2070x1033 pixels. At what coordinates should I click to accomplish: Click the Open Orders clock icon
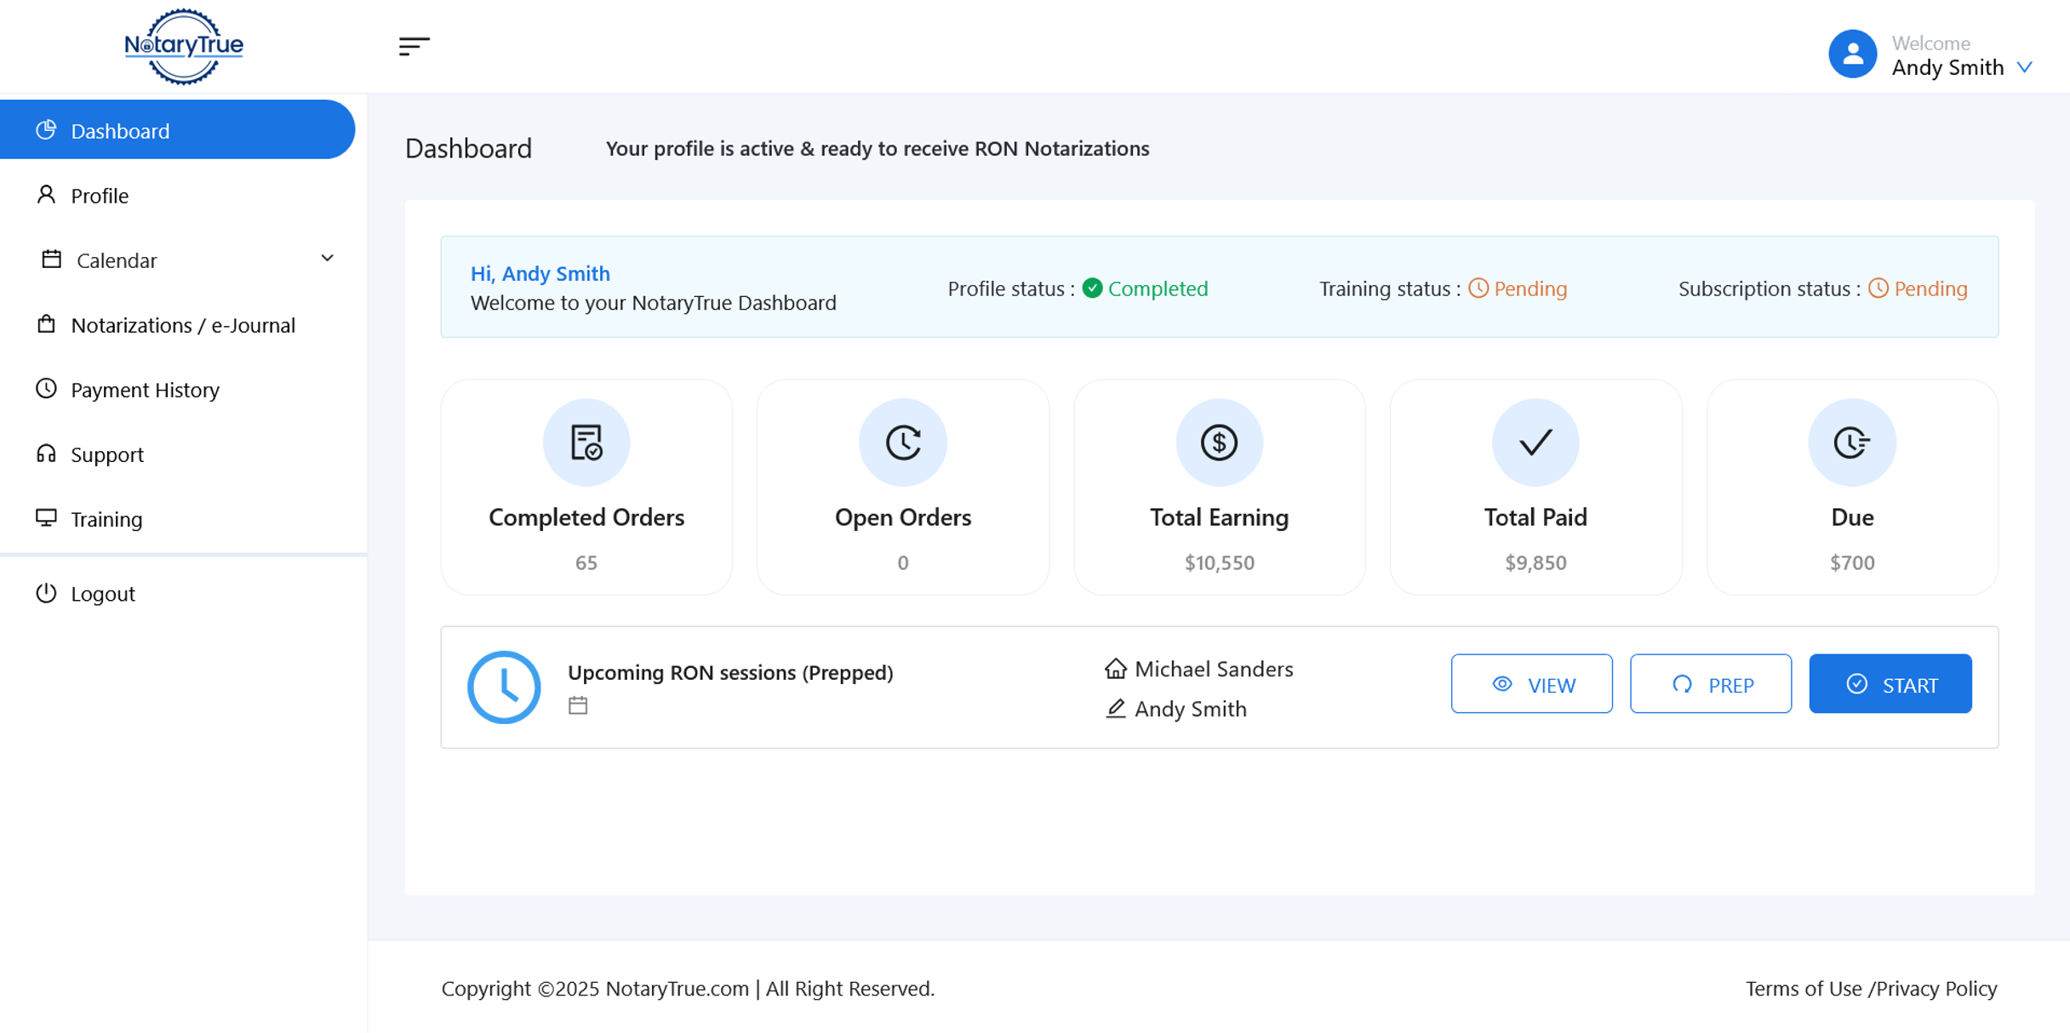click(903, 442)
